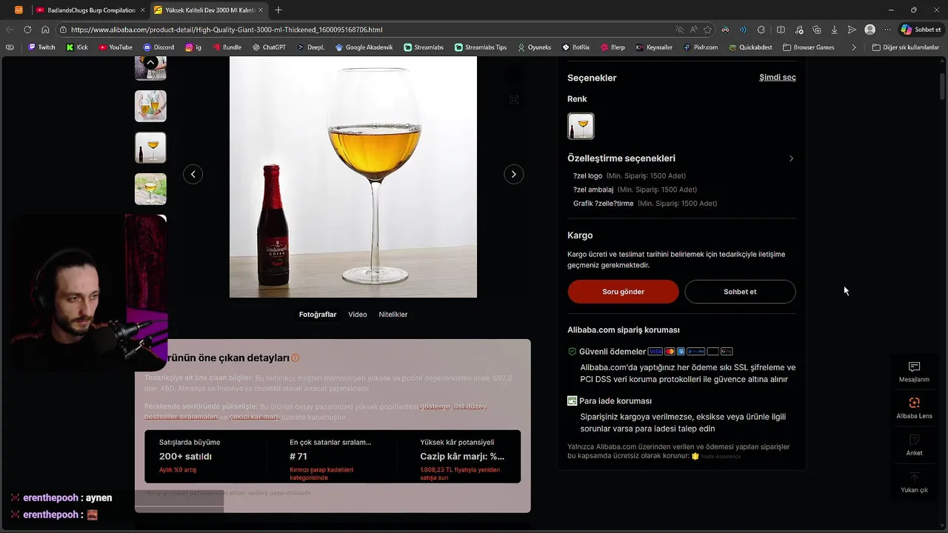Open YouTube bookmark
This screenshot has width=948, height=533.
(115, 47)
